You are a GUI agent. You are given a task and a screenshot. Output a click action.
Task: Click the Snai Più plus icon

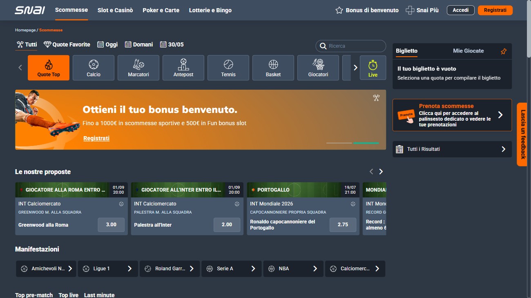coord(410,10)
